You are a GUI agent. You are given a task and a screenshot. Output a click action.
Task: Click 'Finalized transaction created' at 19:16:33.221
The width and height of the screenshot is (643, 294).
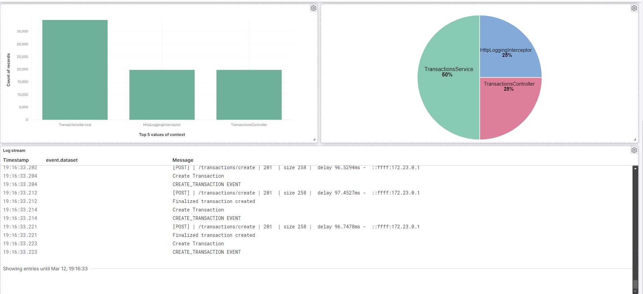pos(214,235)
